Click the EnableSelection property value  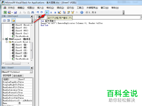[x=25, y=101]
